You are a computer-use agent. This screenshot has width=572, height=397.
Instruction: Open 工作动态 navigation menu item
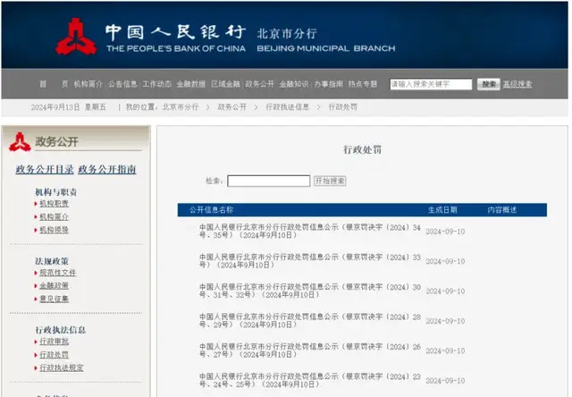156,84
